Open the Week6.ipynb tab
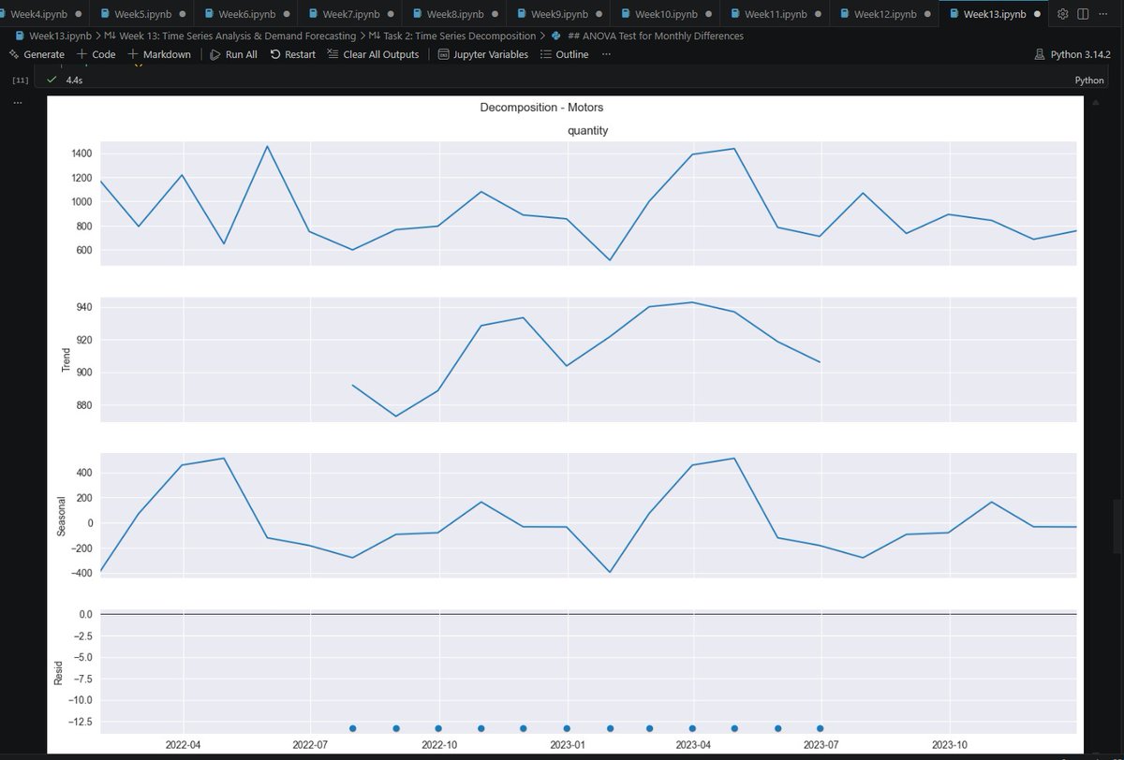Viewport: 1124px width, 760px height. pos(246,14)
